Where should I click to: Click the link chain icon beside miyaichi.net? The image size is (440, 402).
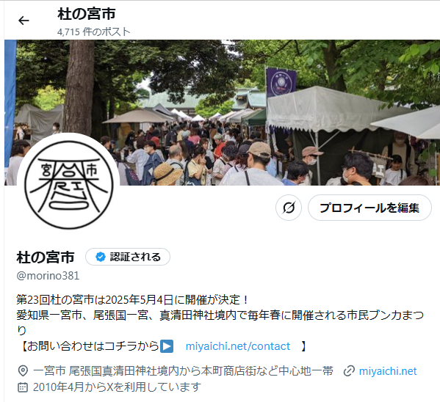(349, 371)
